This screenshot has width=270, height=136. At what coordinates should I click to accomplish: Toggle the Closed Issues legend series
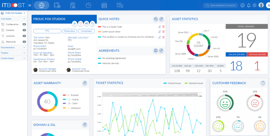(172, 83)
